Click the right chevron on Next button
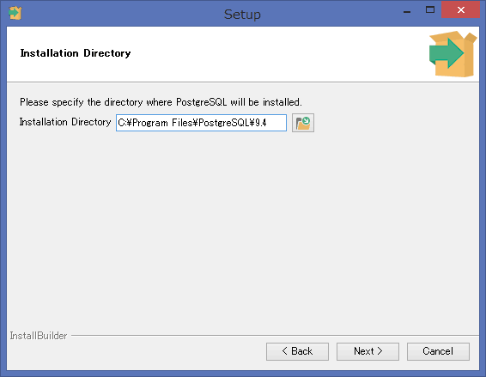This screenshot has height=377, width=486. [x=380, y=351]
